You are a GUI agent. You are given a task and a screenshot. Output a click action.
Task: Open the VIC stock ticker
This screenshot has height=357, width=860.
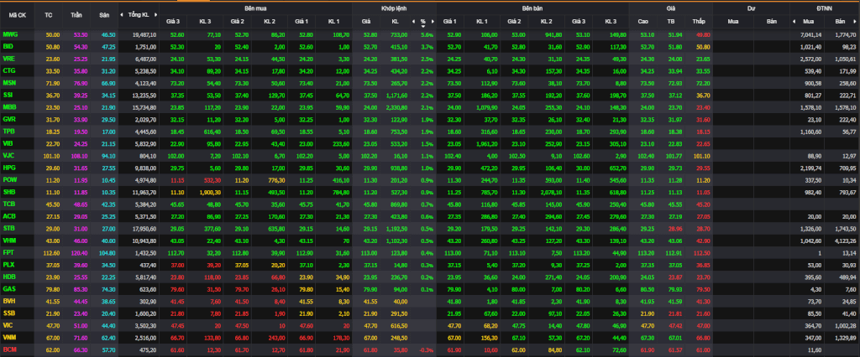point(8,324)
